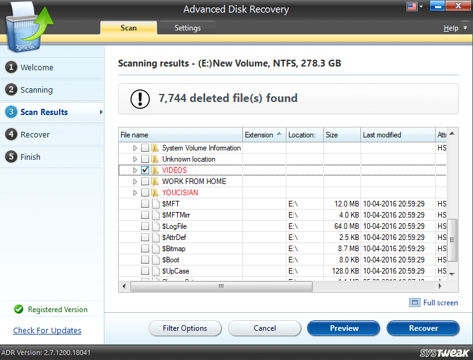Screen dimensions: 473x360
Task: Click the US flag language icon
Action: (411, 7)
